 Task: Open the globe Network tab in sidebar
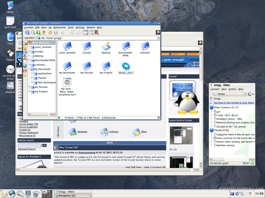pyautogui.click(x=25, y=66)
